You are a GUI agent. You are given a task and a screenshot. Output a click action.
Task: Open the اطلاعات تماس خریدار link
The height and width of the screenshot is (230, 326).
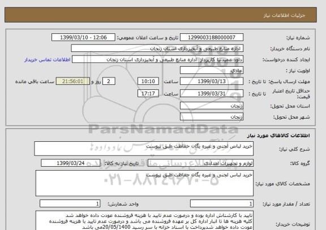(48, 60)
